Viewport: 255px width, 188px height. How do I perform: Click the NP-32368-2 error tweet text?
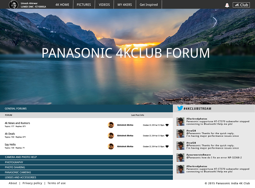214,158
